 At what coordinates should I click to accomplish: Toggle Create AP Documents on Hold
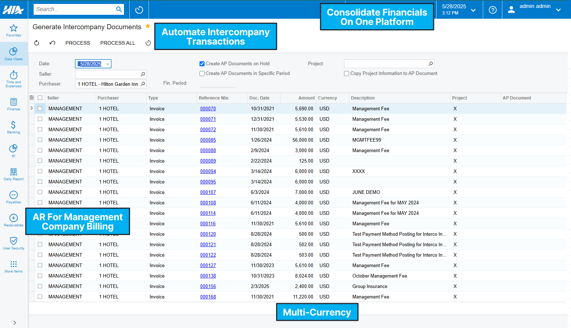(x=202, y=64)
